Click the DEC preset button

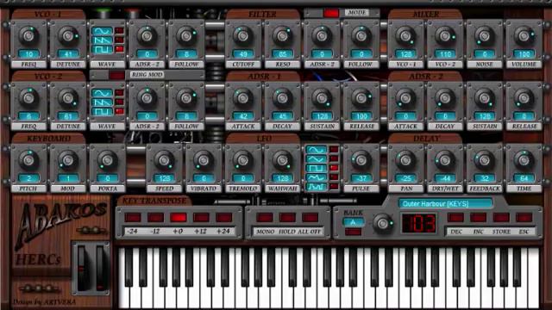point(456,217)
